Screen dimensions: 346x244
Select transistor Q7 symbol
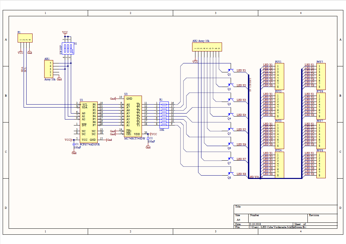tap(230, 159)
